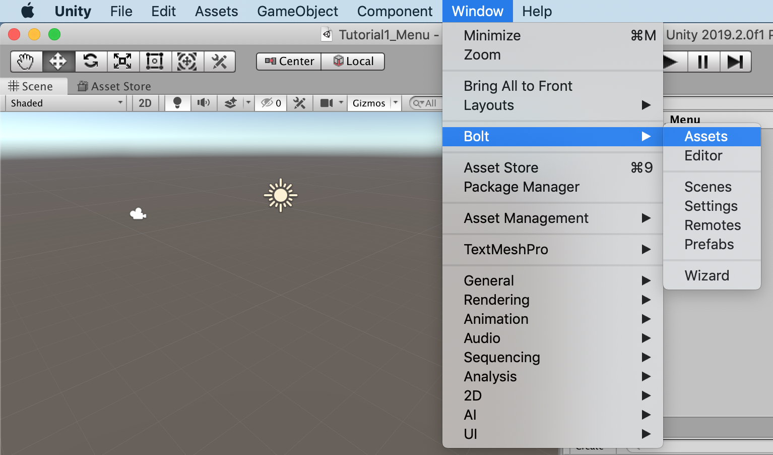Expand TextMeshPro submenu

553,249
